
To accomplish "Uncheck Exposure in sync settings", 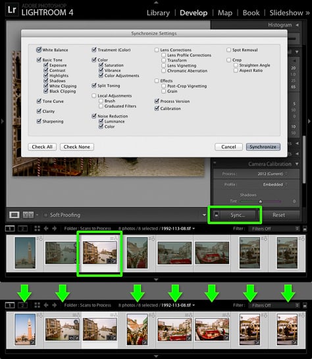I will (x=46, y=65).
